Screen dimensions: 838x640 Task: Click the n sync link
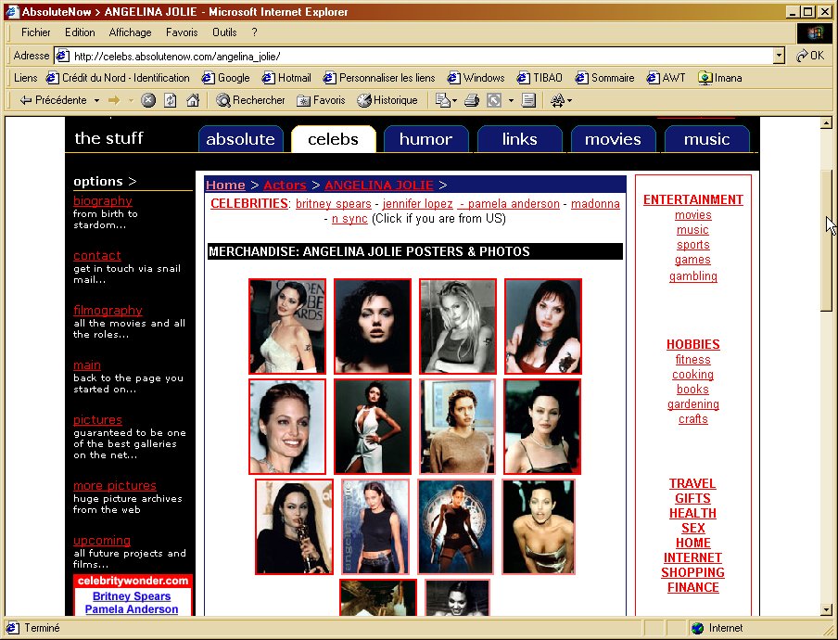(349, 219)
